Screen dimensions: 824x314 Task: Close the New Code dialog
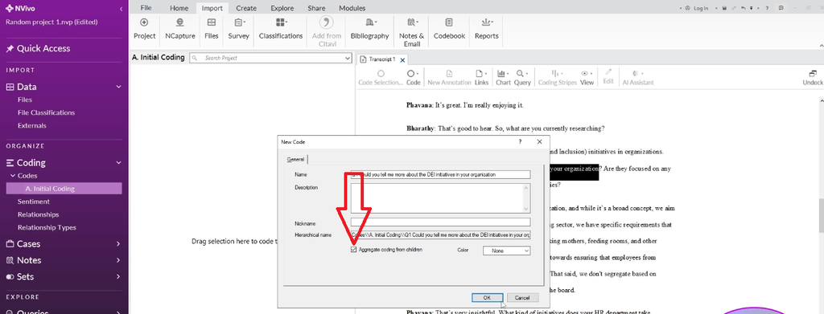pos(539,141)
